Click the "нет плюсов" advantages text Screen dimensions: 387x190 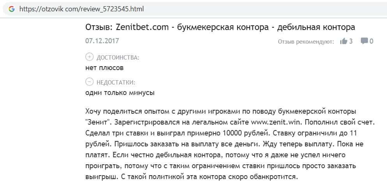pos(104,68)
